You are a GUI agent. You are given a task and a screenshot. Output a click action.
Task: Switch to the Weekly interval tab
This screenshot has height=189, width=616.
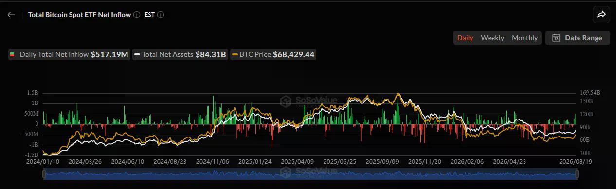[x=492, y=38]
